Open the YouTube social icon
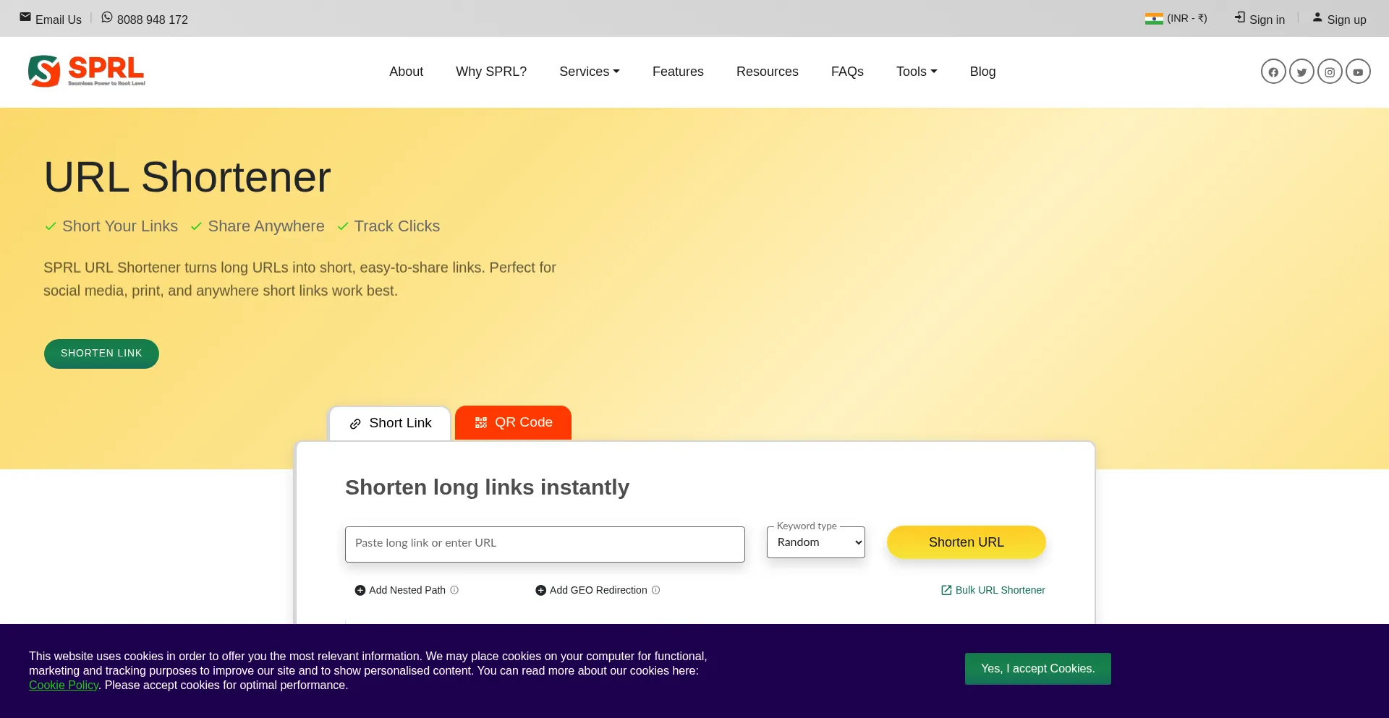Screen dimensions: 1389x718 pyautogui.click(x=1358, y=72)
